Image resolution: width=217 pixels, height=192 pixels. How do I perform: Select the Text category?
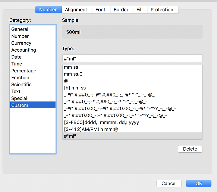click(33, 92)
